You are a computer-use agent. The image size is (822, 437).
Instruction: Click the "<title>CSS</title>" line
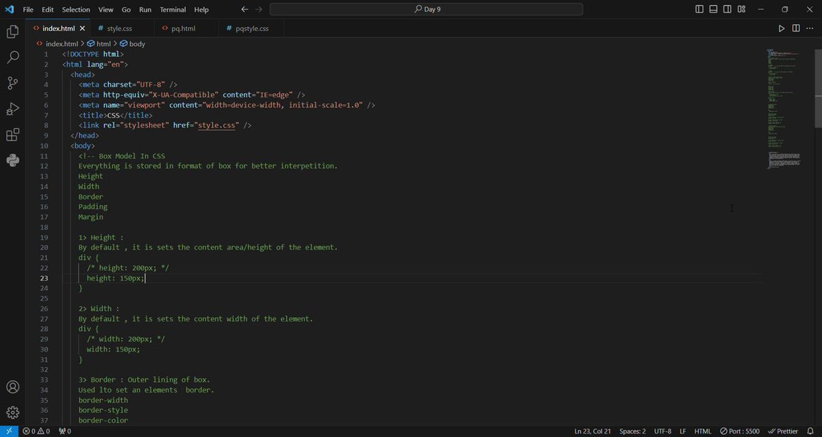point(115,115)
